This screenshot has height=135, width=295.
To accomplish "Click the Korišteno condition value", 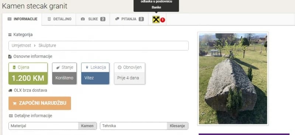I will tap(64, 78).
